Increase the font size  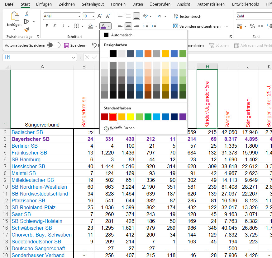point(100,16)
